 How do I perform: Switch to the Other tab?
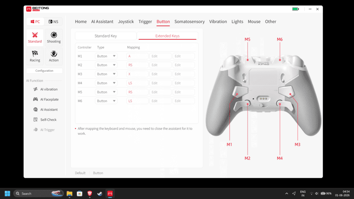(270, 22)
